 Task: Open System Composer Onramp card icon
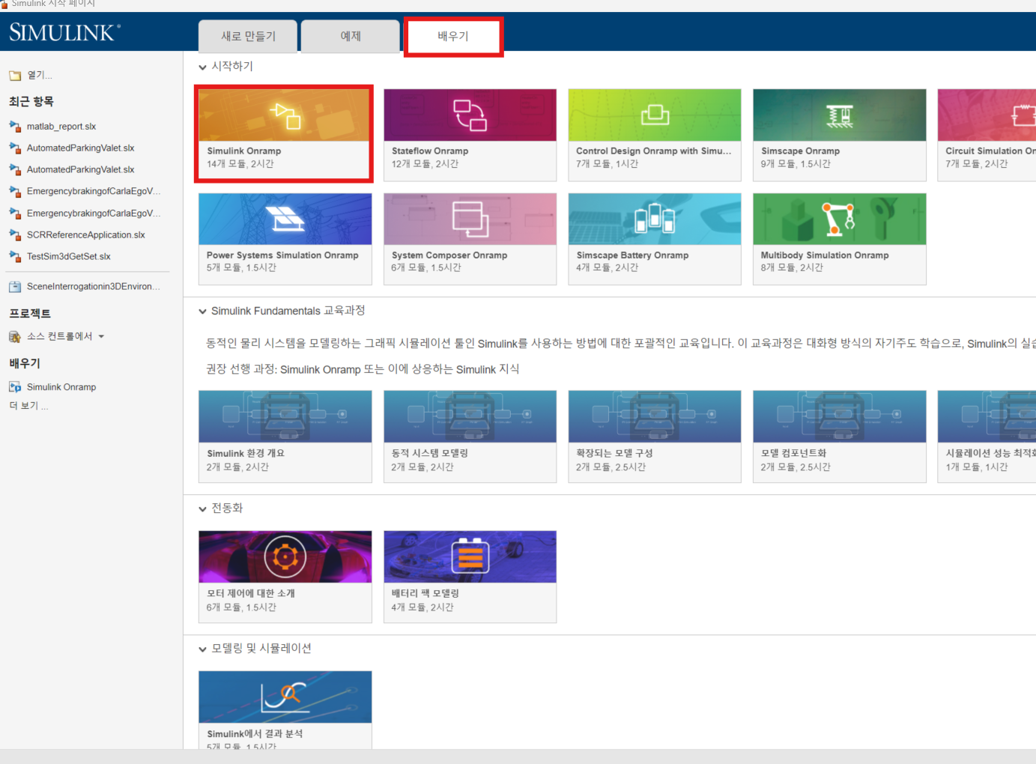point(470,219)
